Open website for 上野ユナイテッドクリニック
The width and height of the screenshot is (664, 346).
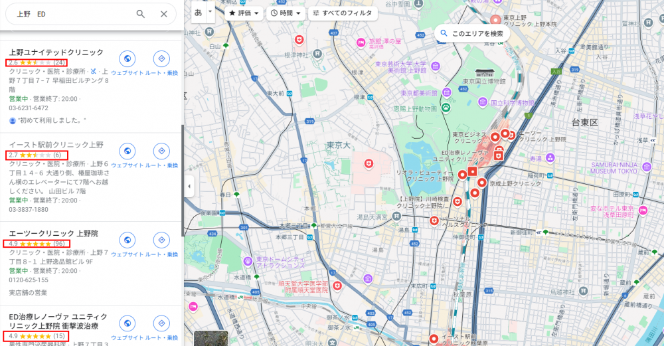tap(127, 58)
